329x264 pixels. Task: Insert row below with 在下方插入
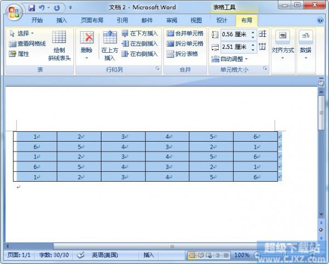point(139,33)
